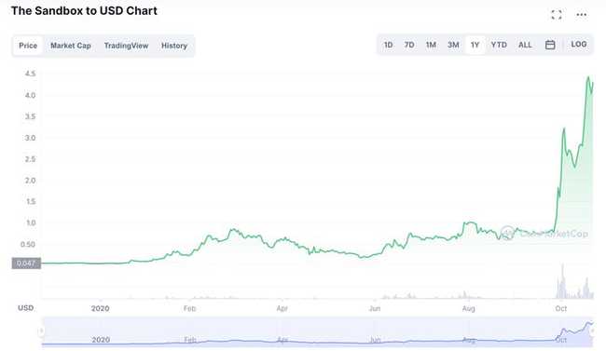Image resolution: width=606 pixels, height=351 pixels.
Task: Open the History tab
Action: pyautogui.click(x=174, y=46)
